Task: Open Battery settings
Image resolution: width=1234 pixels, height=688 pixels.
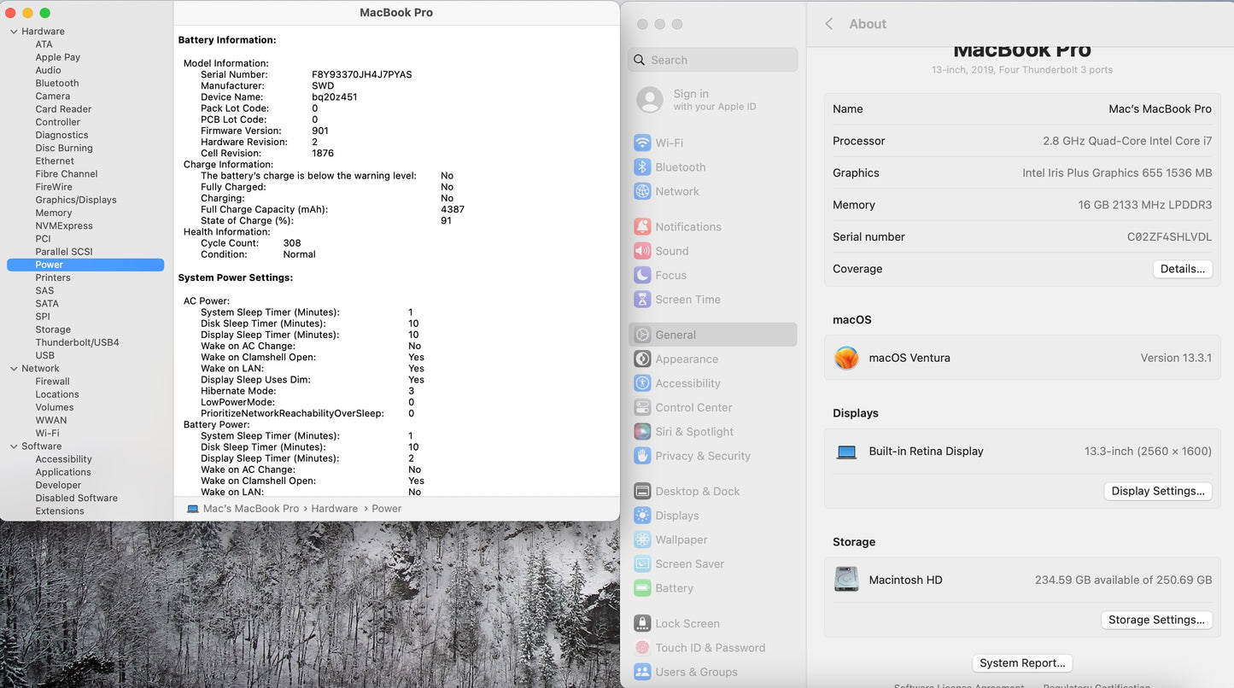Action: 675,588
